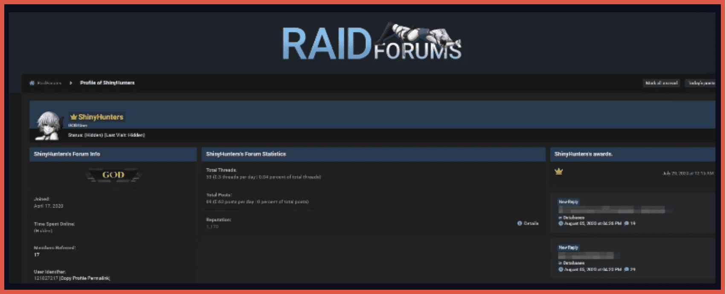
Task: Click the 'Mark all as read' button
Action: (x=662, y=83)
